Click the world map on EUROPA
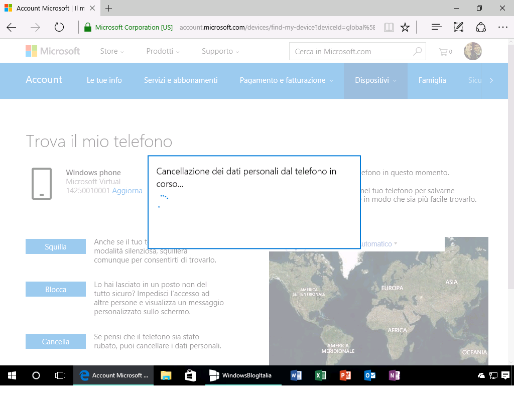Image resolution: width=514 pixels, height=393 pixels. click(x=392, y=288)
